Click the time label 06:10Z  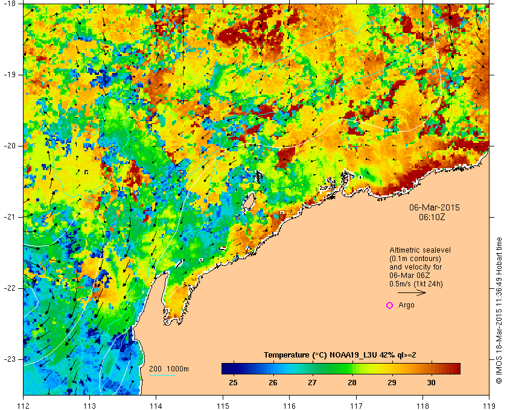[432, 217]
